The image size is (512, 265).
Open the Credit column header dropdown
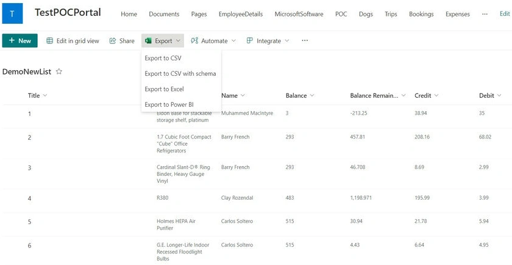(436, 95)
